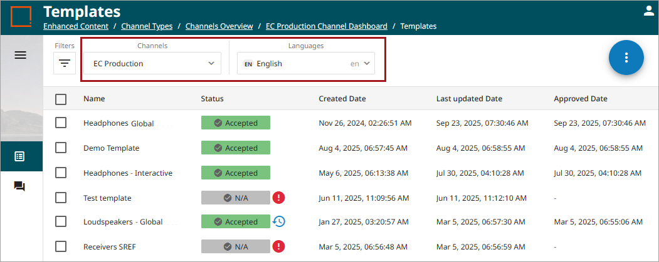
Task: Click red error alert on Test template
Action: 279,198
